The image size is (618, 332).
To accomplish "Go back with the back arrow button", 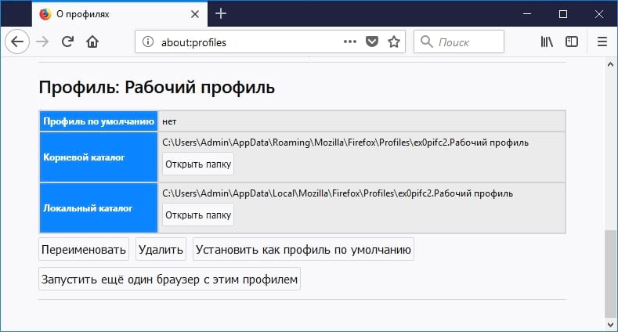I will (x=17, y=41).
